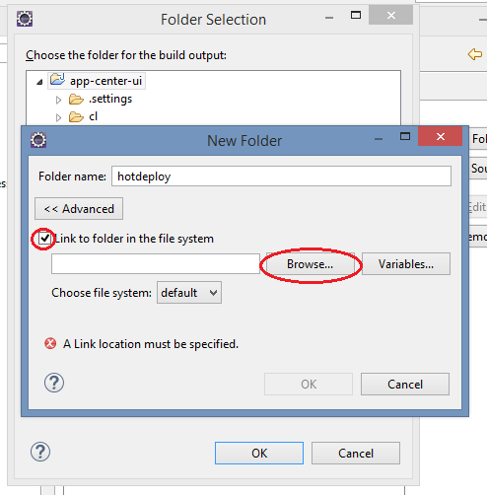Open help in the New Folder dialog
This screenshot has height=495, width=487.
[x=54, y=383]
